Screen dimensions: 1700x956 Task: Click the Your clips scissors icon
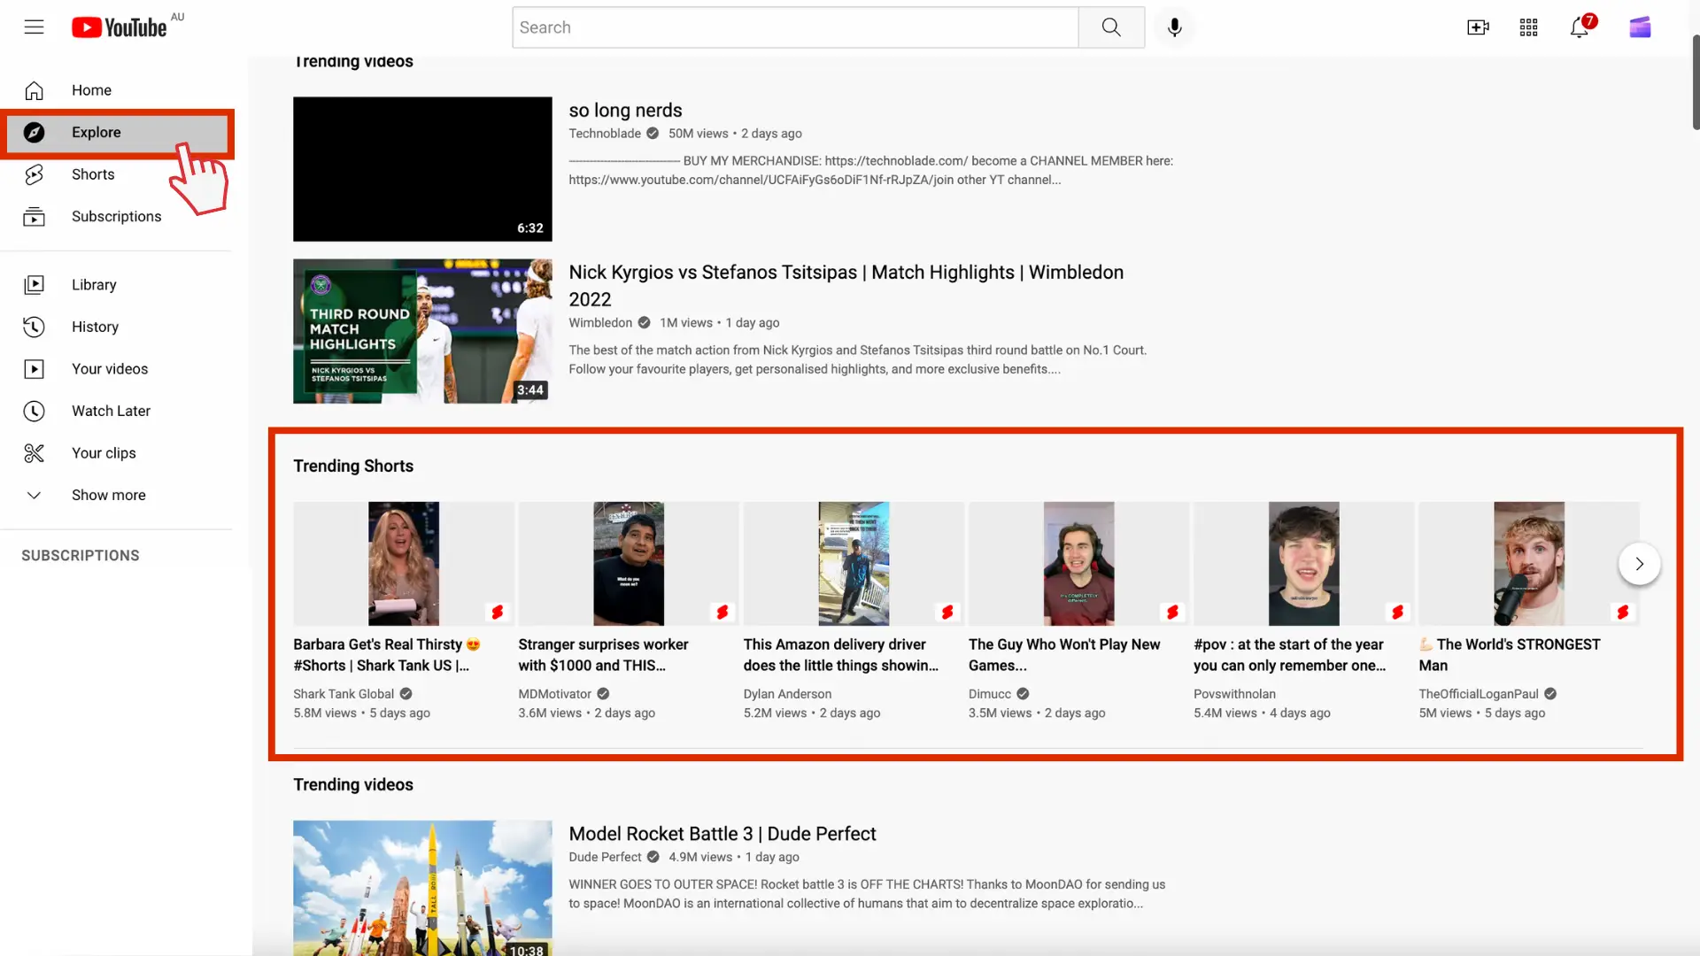[34, 453]
